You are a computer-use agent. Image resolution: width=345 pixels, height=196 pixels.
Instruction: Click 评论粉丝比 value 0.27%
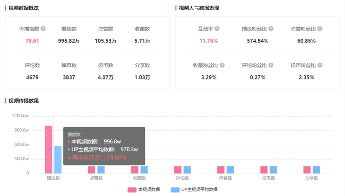coord(257,77)
